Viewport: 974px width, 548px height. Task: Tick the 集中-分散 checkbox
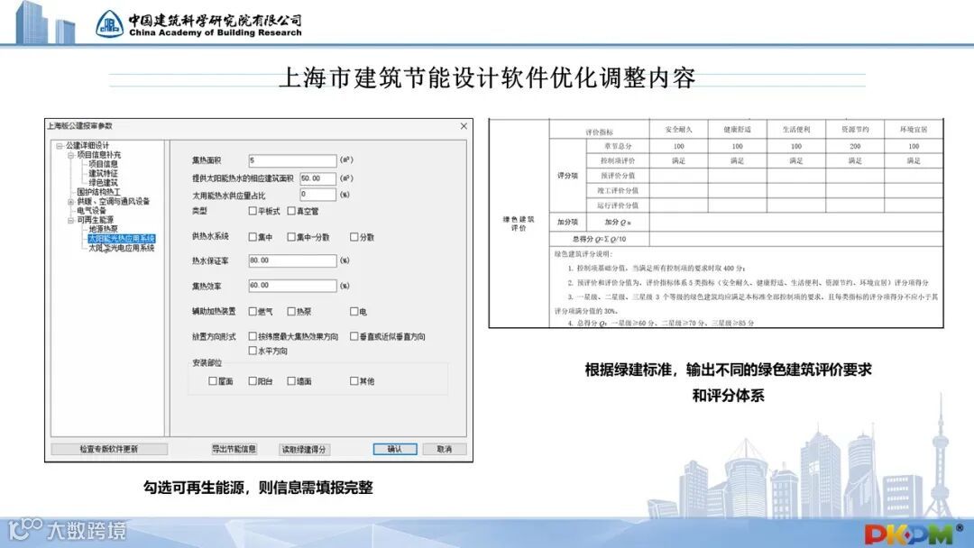tap(291, 237)
